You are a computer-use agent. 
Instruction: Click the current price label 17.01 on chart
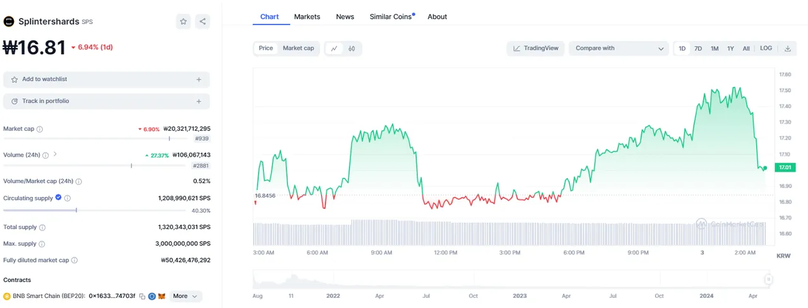[x=785, y=168]
